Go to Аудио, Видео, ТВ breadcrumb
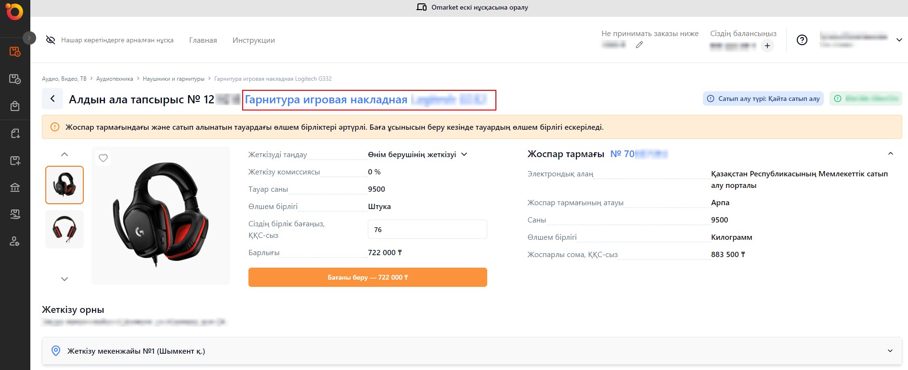 pyautogui.click(x=64, y=79)
